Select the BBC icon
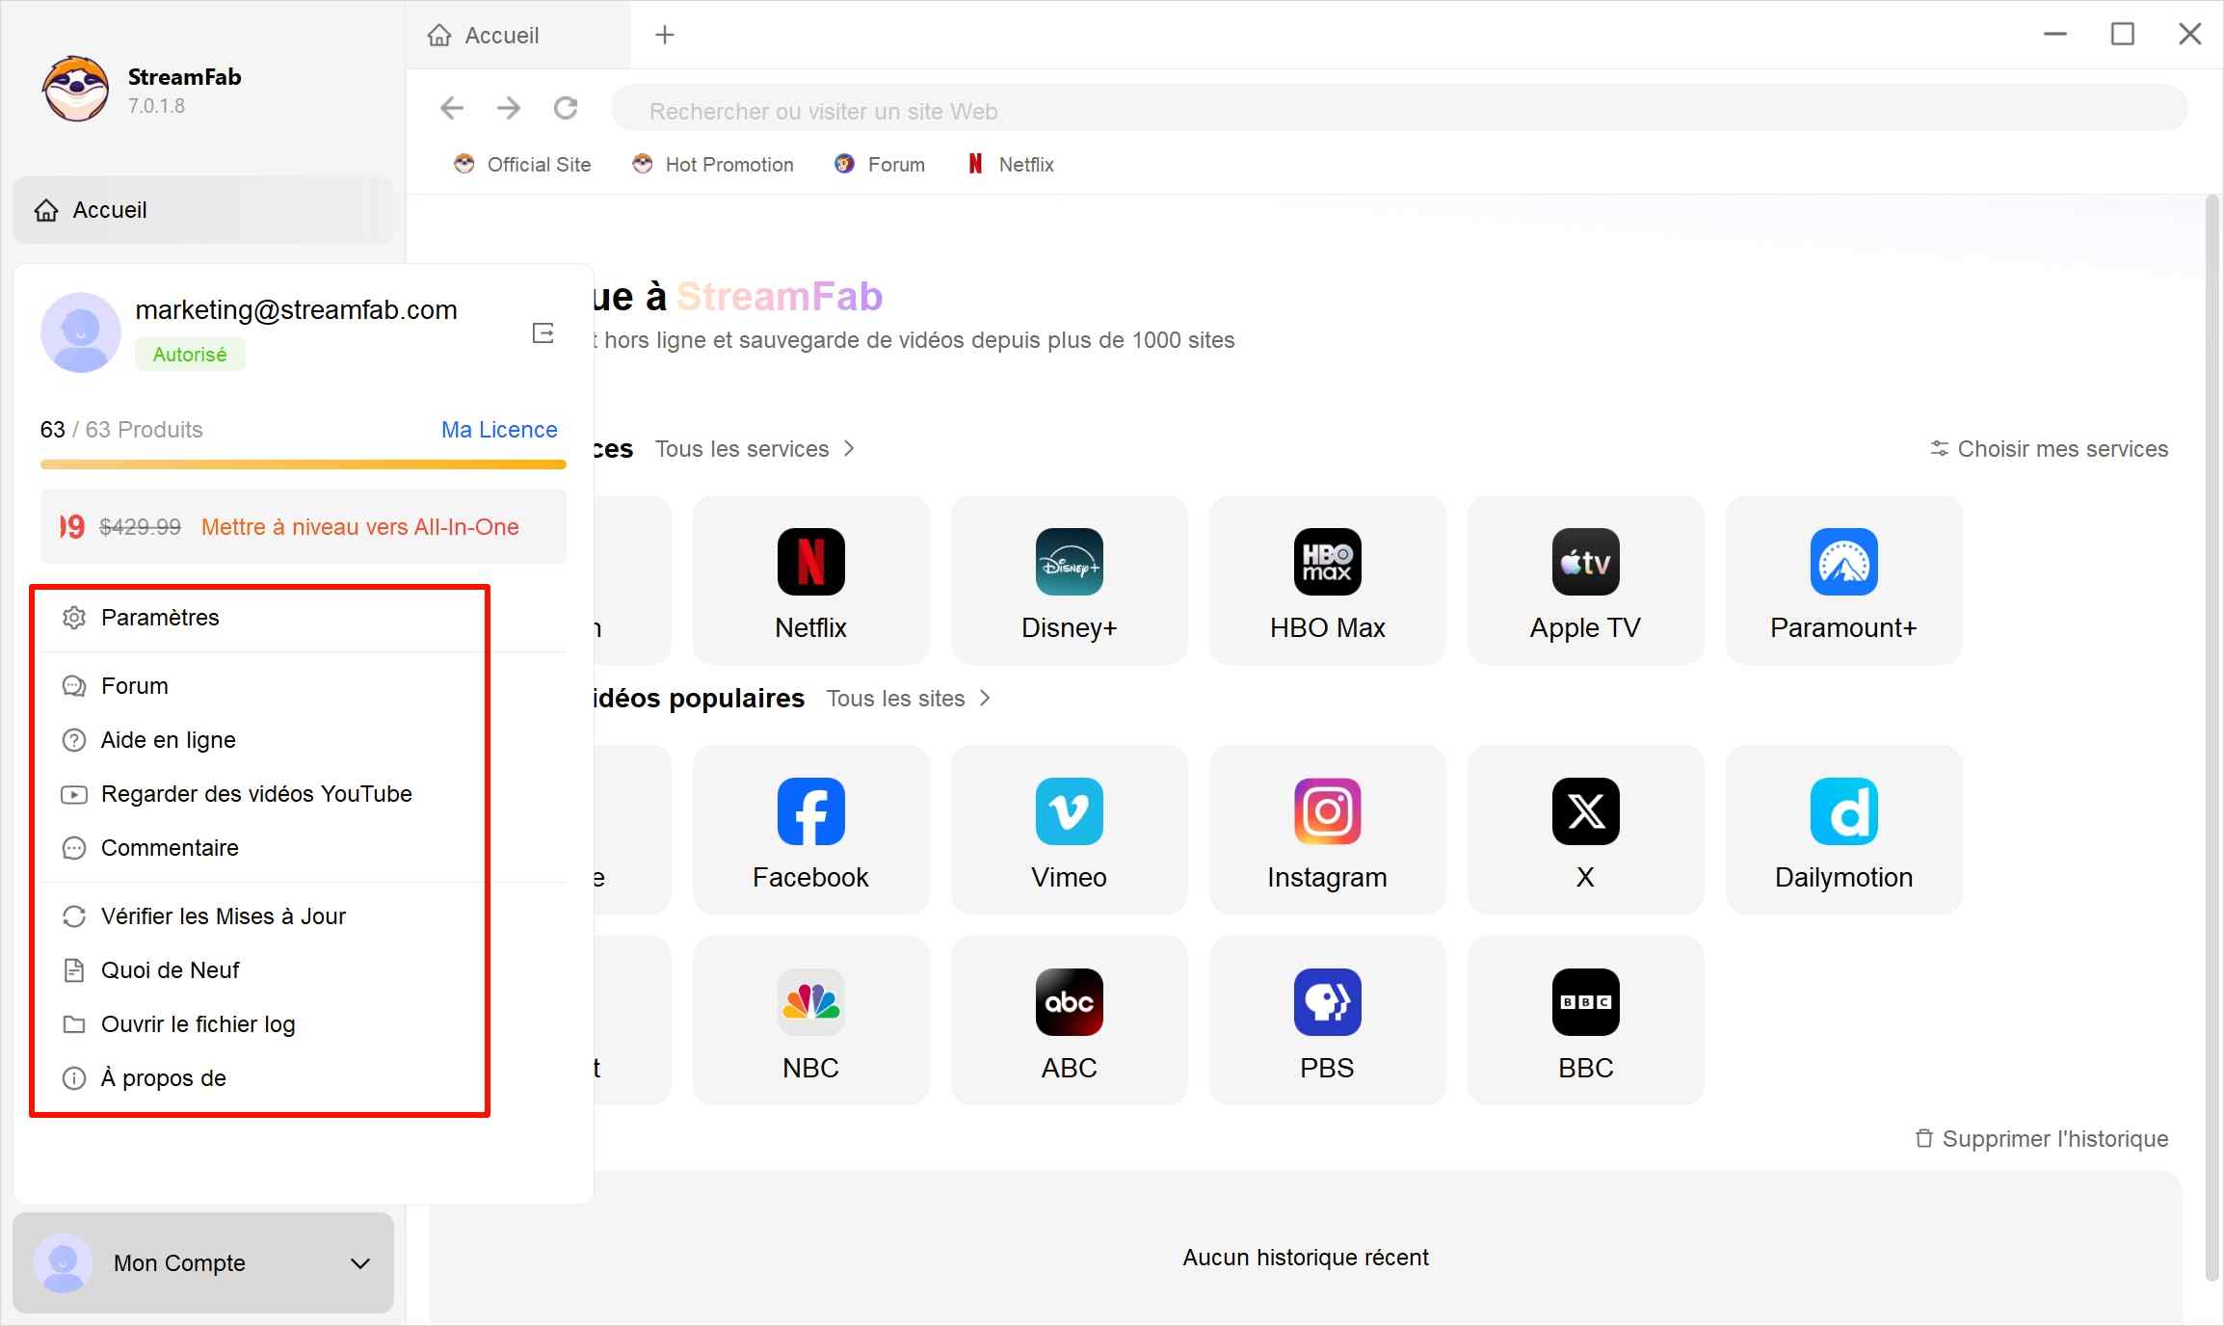This screenshot has height=1326, width=2224. pyautogui.click(x=1585, y=1019)
